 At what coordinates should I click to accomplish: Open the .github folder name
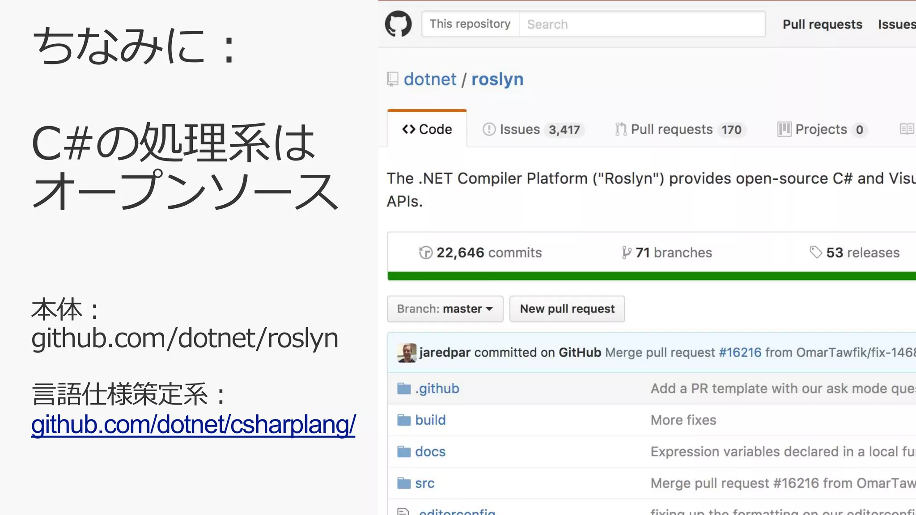[437, 388]
